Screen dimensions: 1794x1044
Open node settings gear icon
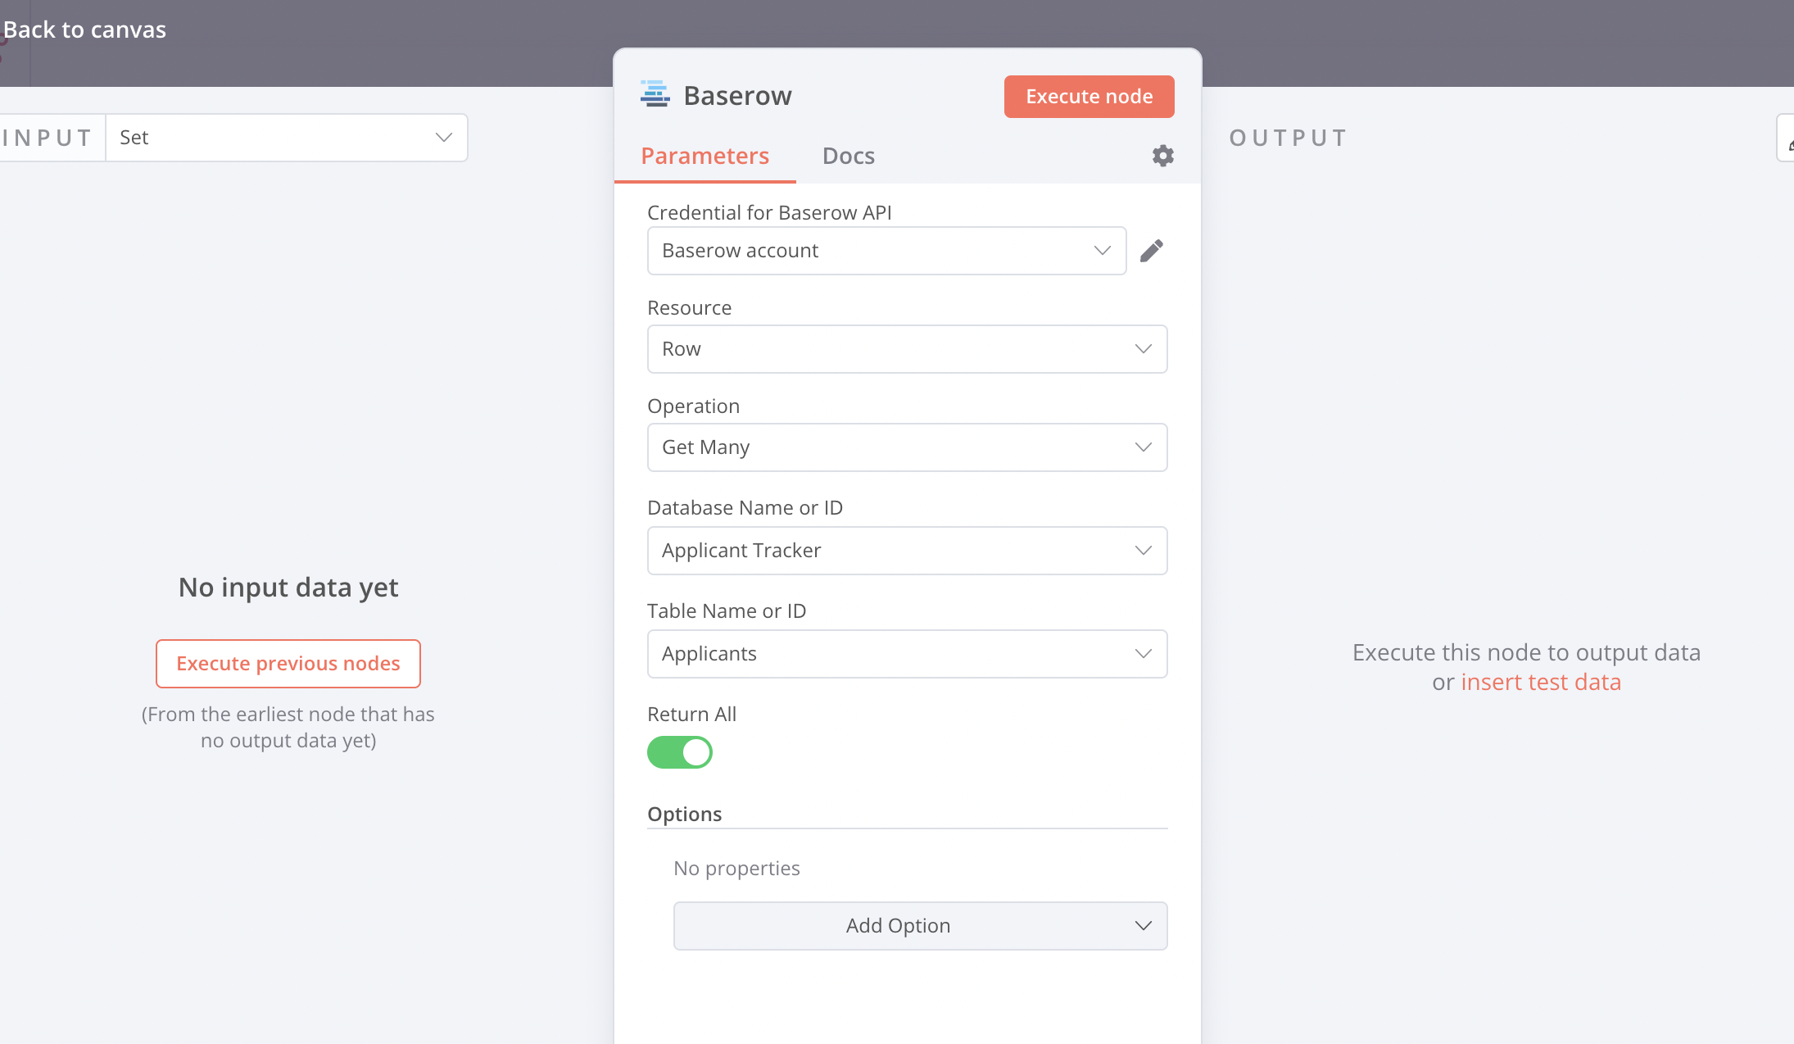[1162, 156]
